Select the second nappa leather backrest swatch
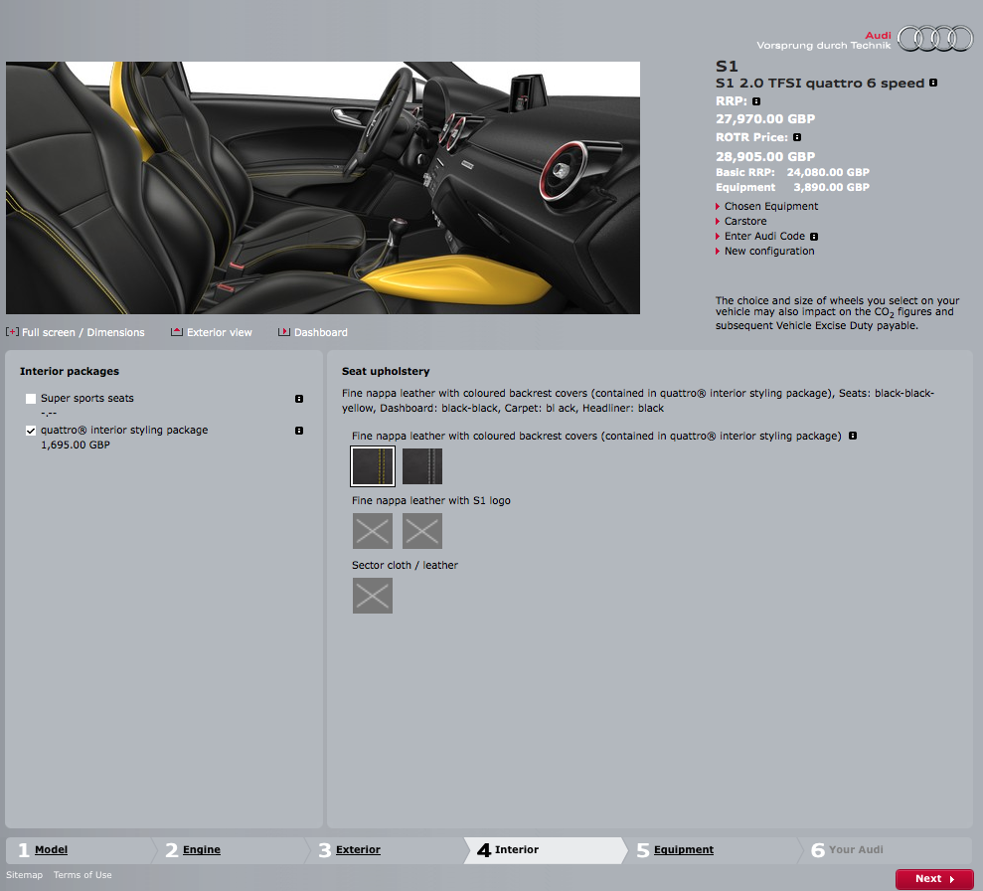This screenshot has width=983, height=891. coord(422,466)
